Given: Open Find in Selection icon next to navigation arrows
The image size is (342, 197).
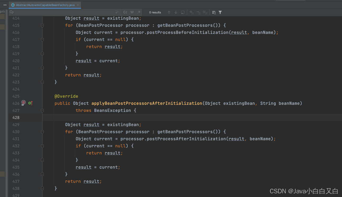Looking at the screenshot, I should [x=182, y=12].
